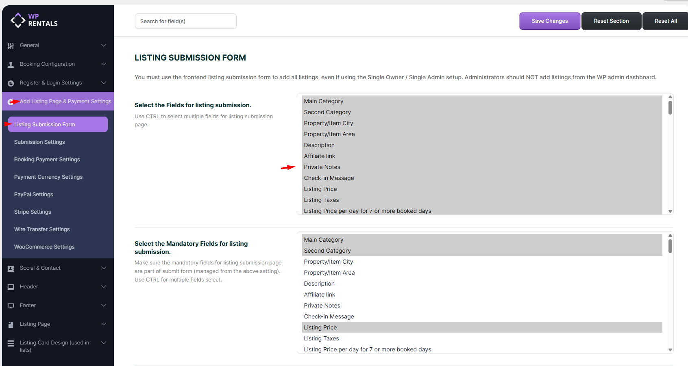Click the Booking Configuration user icon
The height and width of the screenshot is (366, 688).
click(x=11, y=65)
